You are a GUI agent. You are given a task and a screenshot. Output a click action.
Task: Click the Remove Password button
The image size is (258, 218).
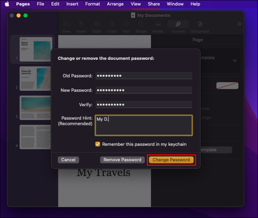pos(122,160)
